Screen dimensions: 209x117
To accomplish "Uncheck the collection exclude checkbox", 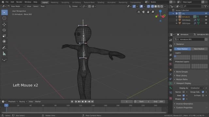I will 177,13.
